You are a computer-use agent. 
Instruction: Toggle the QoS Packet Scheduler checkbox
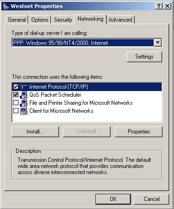point(16,95)
